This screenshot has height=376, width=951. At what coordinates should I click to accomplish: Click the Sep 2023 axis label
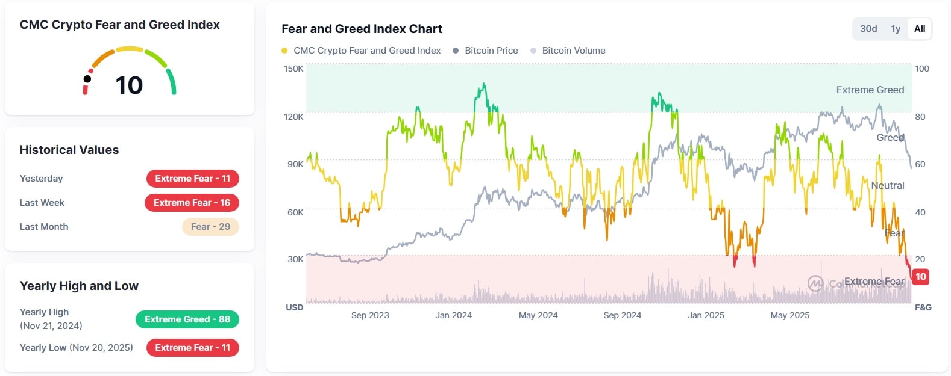370,315
